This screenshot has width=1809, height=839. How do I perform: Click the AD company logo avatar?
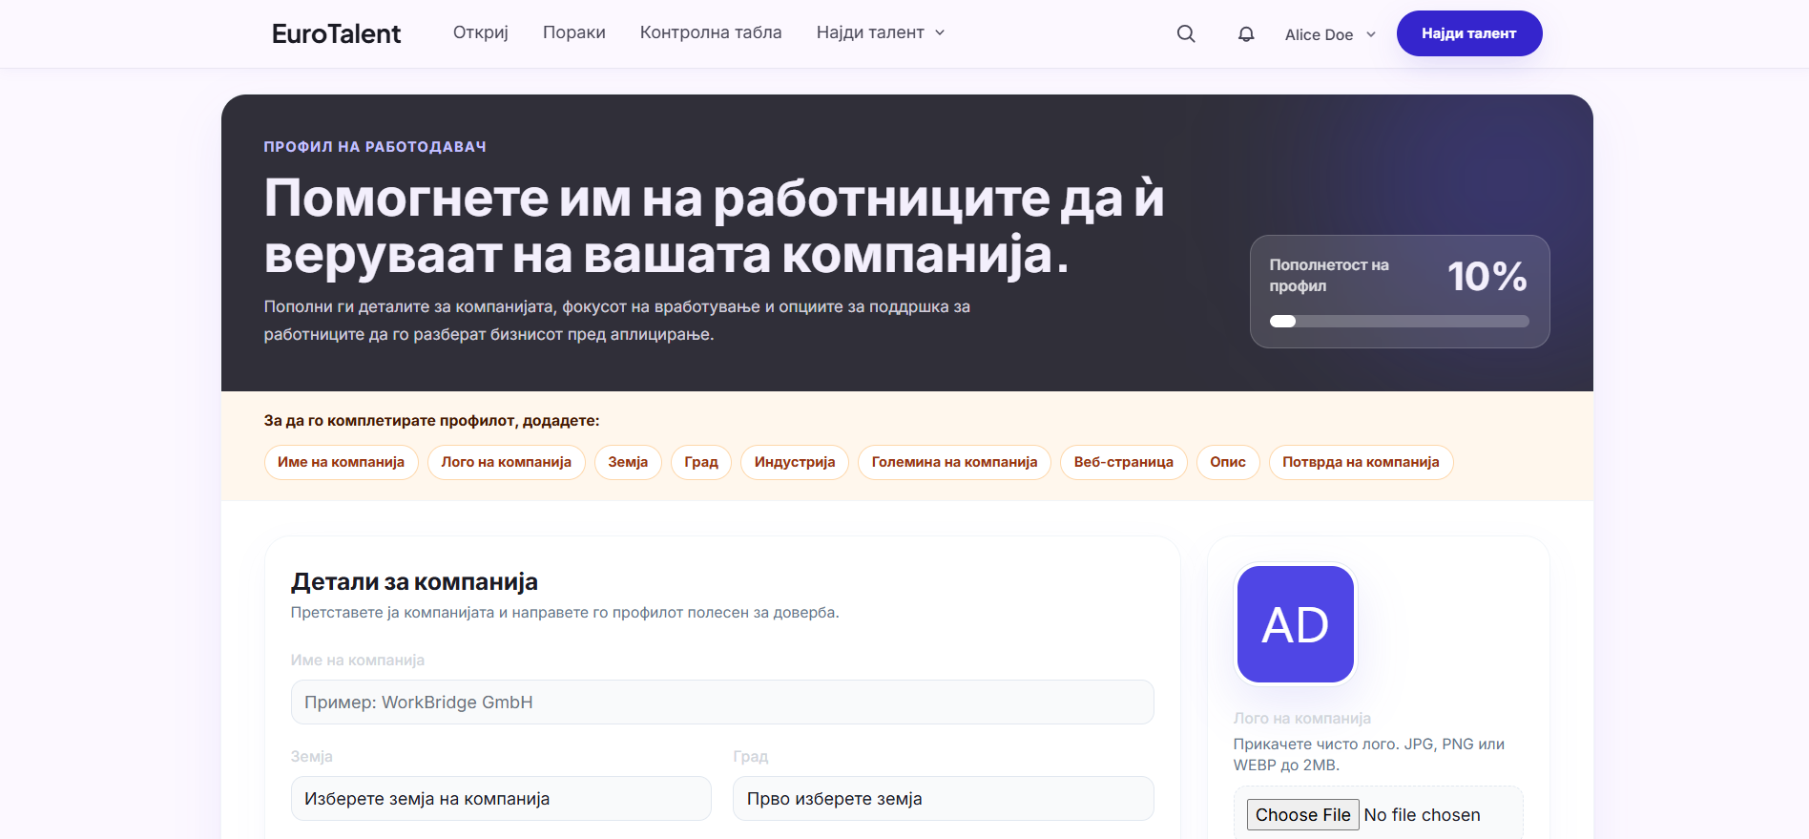click(1296, 624)
